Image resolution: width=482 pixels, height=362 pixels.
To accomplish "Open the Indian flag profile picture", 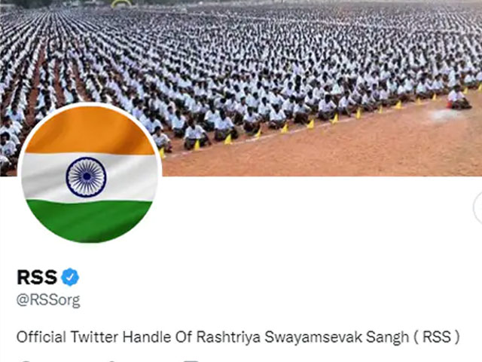I will pyautogui.click(x=90, y=174).
